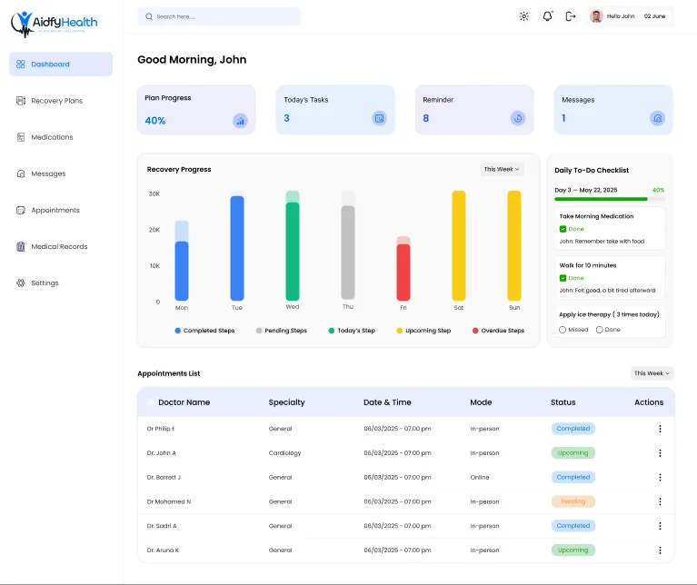The height and width of the screenshot is (585, 697).
Task: Click the Reminder clock icon
Action: pos(518,118)
